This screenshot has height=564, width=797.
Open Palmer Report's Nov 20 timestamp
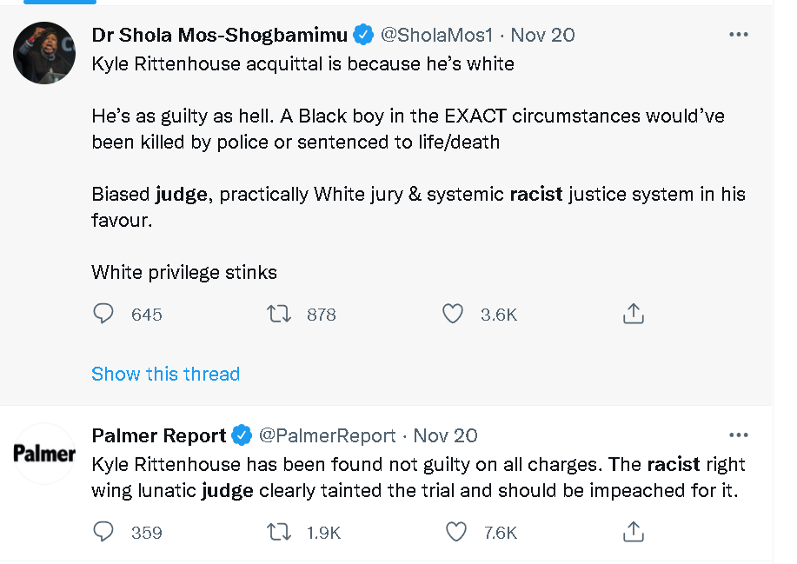[445, 435]
